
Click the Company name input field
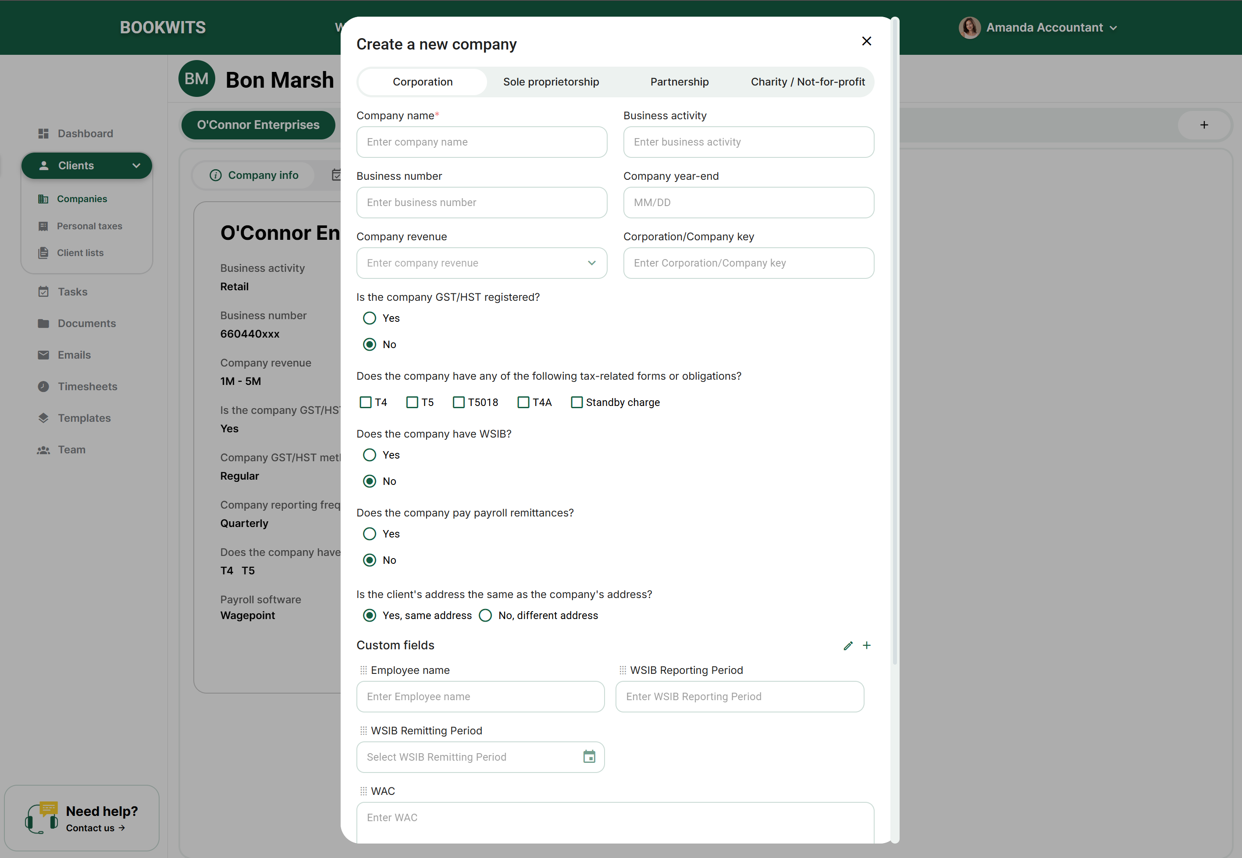(481, 142)
